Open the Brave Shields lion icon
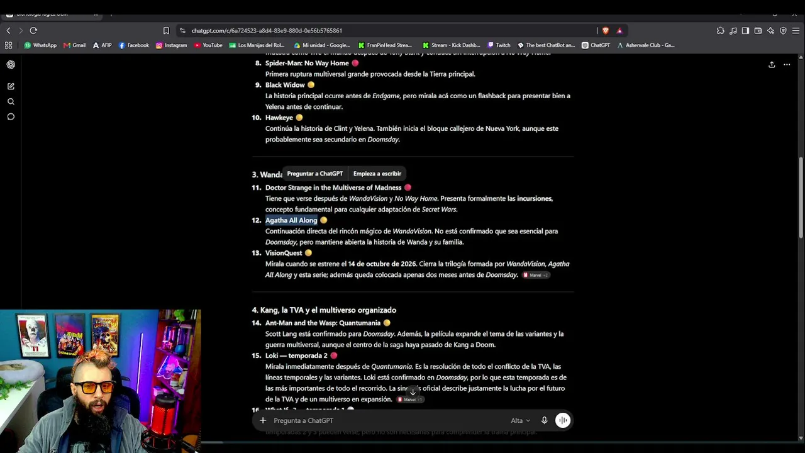Viewport: 805px width, 453px height. pos(606,30)
